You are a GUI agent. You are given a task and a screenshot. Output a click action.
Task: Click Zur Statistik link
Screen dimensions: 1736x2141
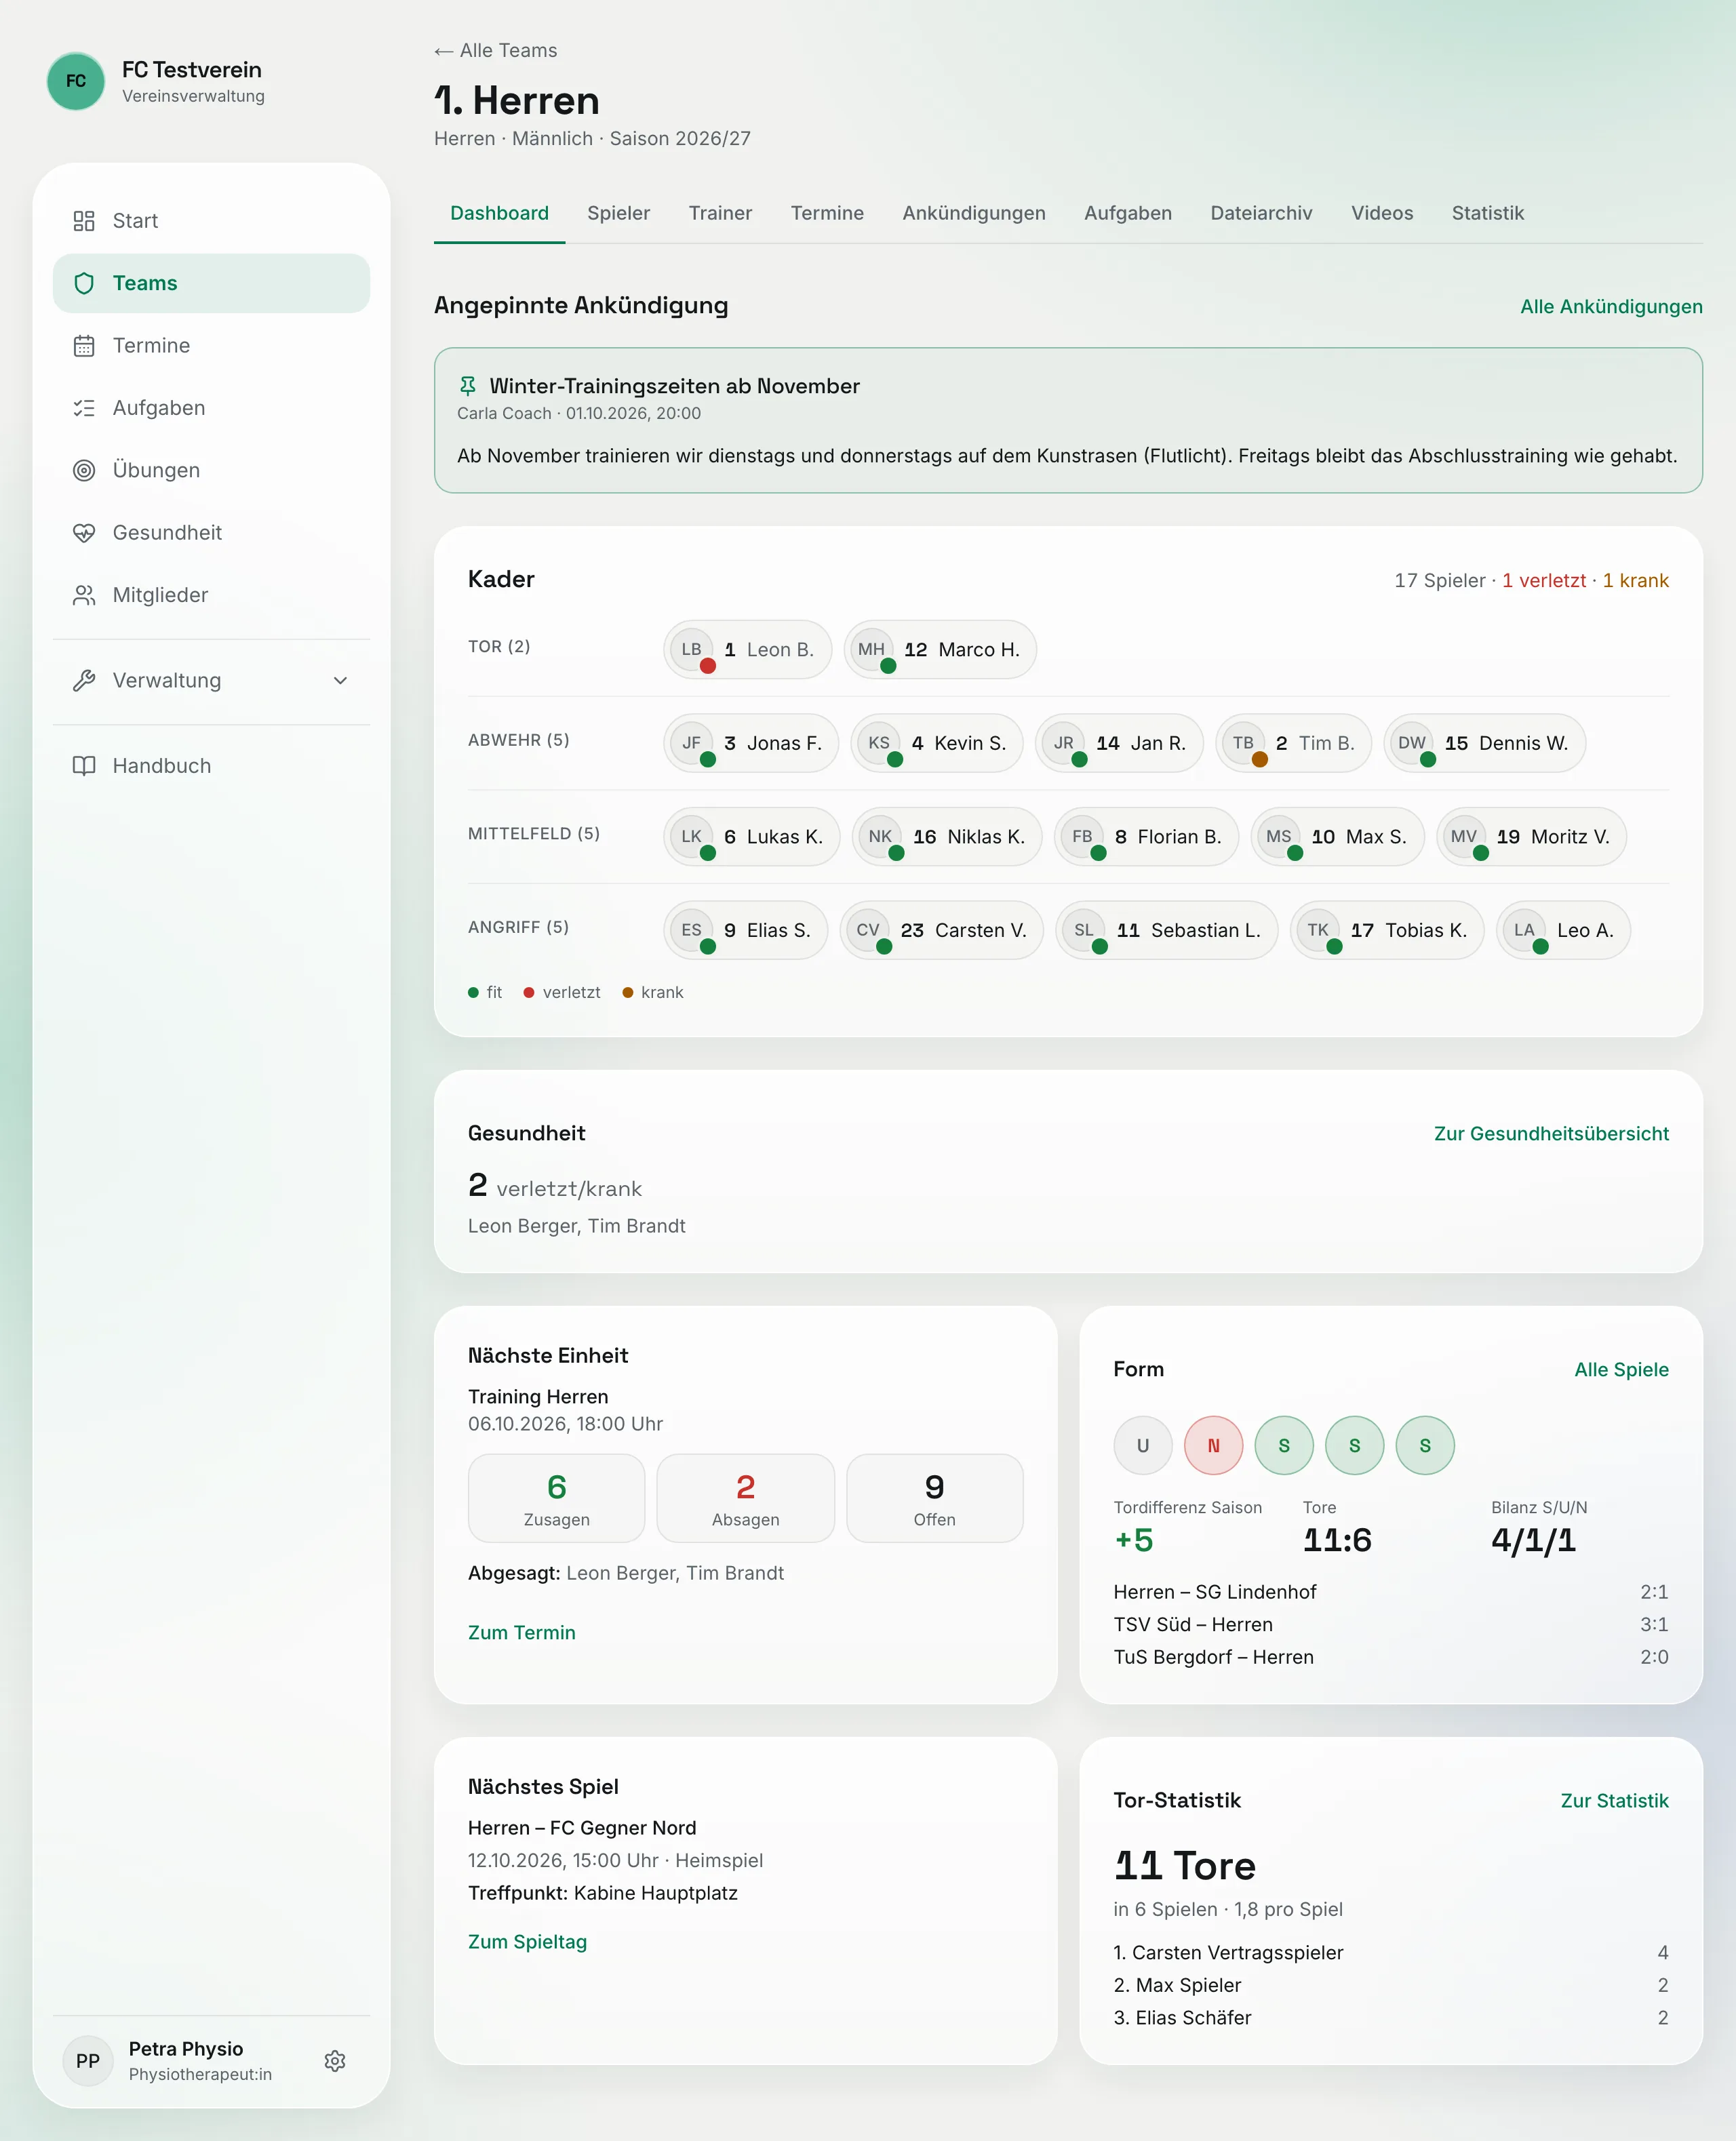[x=1614, y=1800]
